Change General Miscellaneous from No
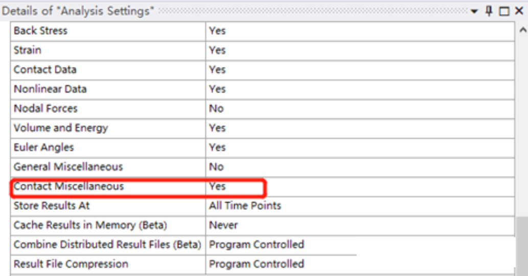This screenshot has height=276, width=528. 360,167
